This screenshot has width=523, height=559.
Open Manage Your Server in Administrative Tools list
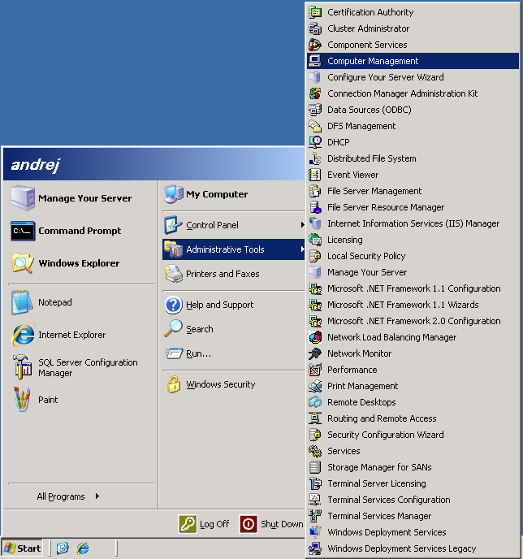(x=413, y=272)
